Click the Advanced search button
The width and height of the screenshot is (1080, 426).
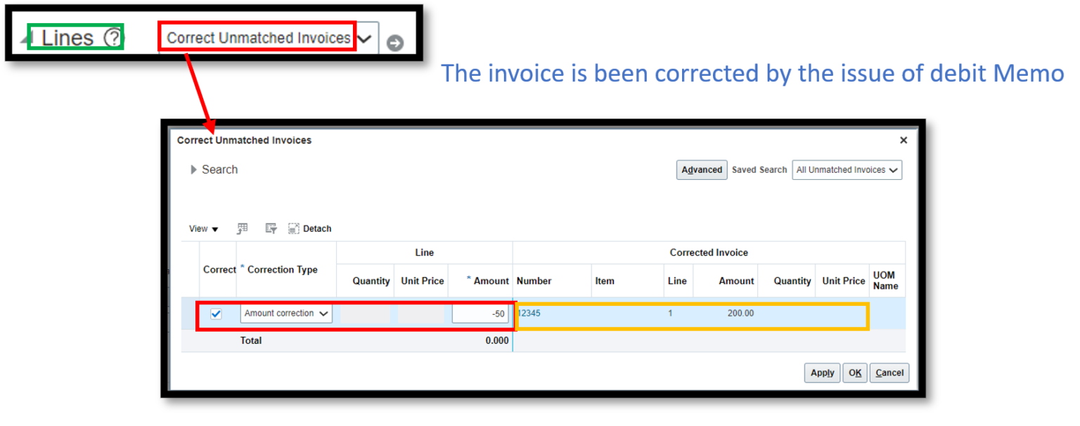pyautogui.click(x=701, y=169)
